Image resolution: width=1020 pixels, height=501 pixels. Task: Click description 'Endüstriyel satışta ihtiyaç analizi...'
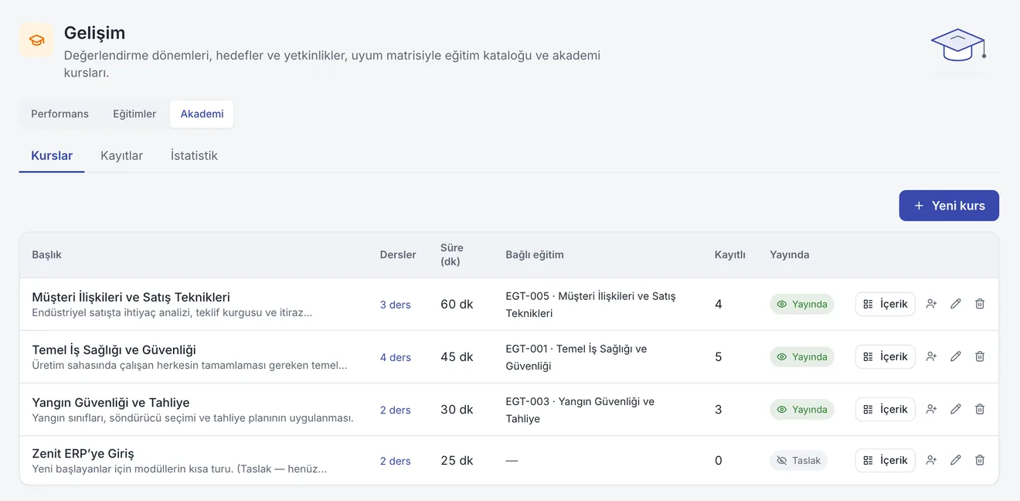click(x=172, y=313)
